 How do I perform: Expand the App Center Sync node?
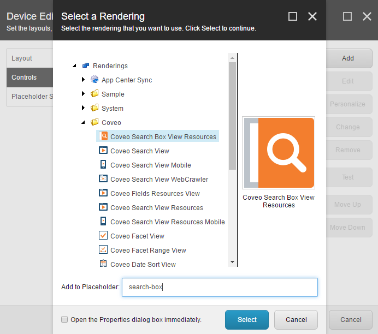pos(83,80)
